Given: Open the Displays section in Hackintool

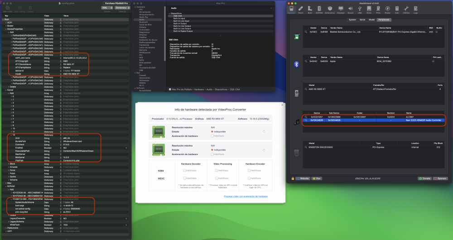Looking at the screenshot, I should 341,9.
